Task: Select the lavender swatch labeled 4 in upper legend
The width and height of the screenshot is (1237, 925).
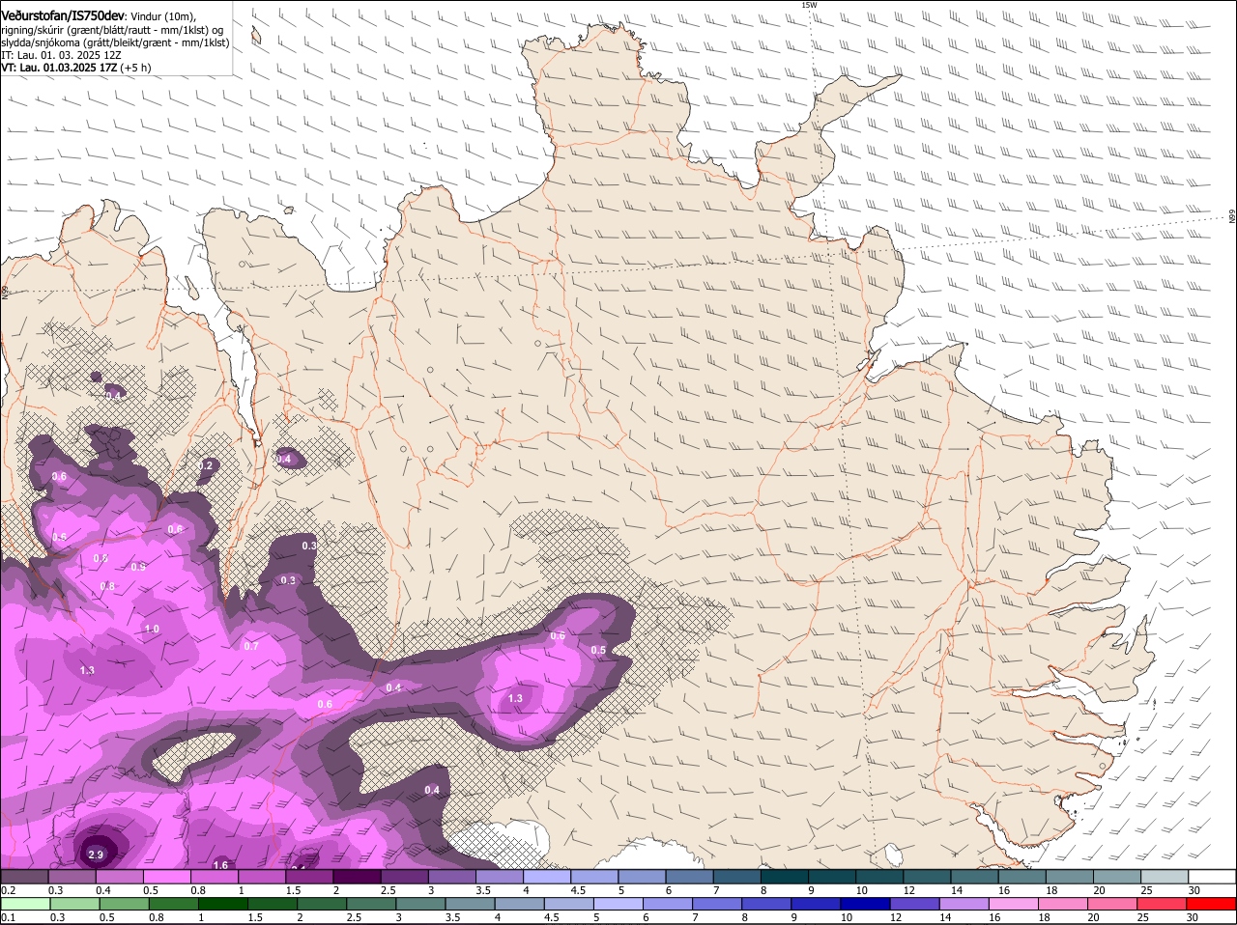Action: pyautogui.click(x=546, y=876)
